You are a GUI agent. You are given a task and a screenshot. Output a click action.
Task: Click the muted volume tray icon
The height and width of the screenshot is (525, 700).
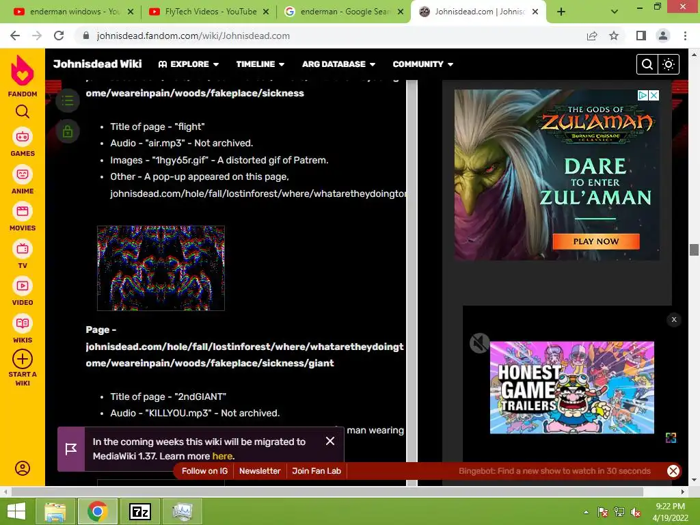click(x=636, y=512)
